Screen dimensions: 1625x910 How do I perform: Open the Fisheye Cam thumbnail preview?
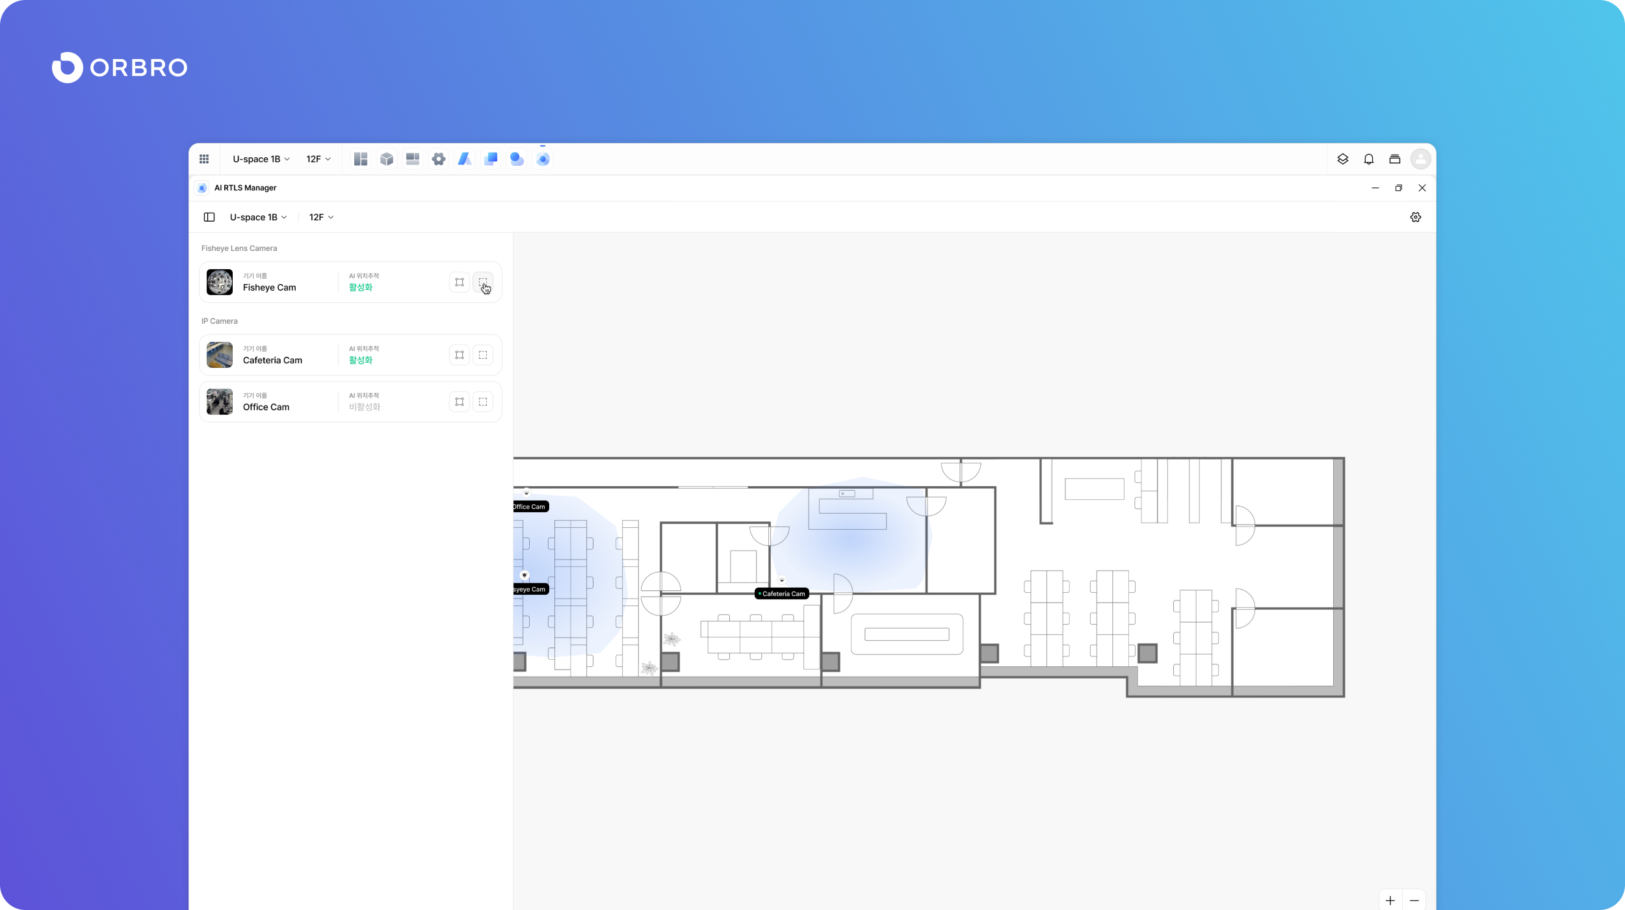click(x=220, y=282)
